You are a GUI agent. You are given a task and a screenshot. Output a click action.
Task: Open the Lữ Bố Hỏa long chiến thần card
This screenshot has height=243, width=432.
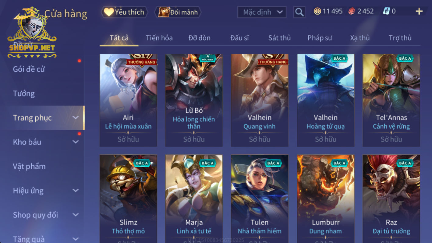click(x=194, y=100)
